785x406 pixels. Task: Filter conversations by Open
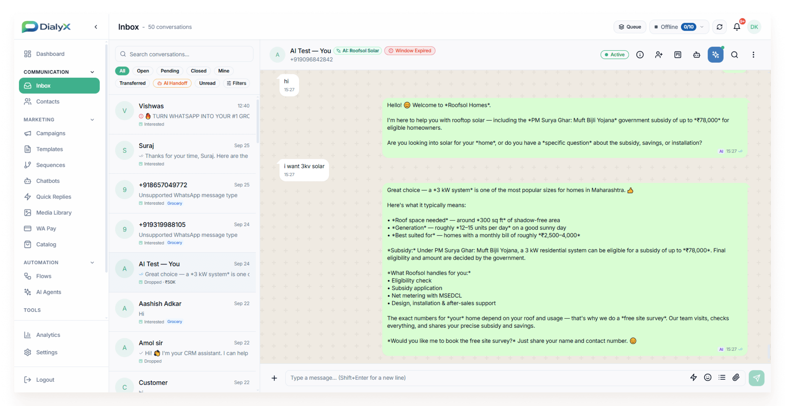143,71
